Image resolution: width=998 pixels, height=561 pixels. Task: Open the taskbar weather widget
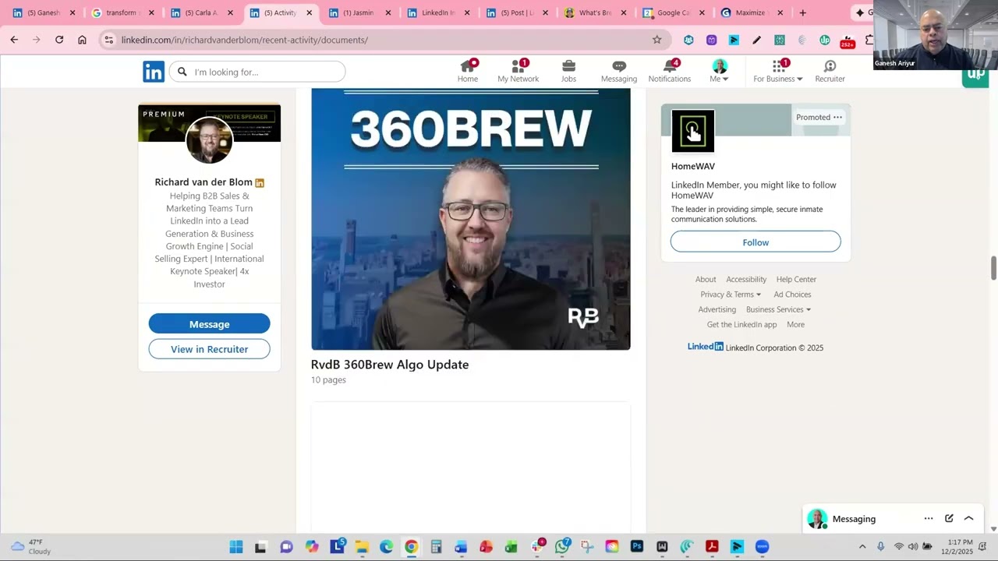pos(31,546)
